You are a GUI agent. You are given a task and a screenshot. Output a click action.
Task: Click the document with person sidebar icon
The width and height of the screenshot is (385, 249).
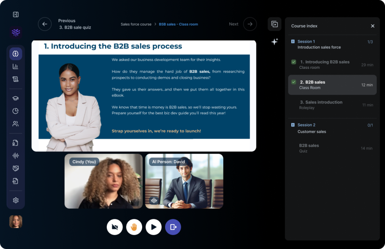pyautogui.click(x=15, y=143)
